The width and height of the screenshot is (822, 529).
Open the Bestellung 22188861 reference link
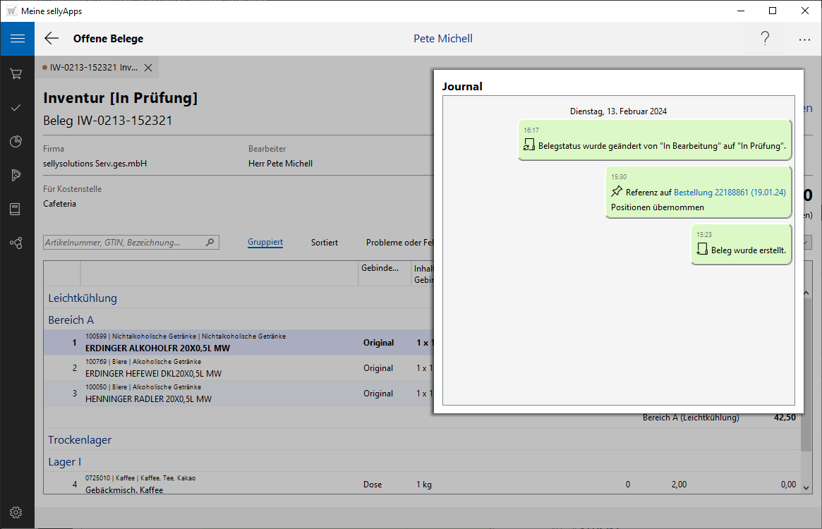730,193
